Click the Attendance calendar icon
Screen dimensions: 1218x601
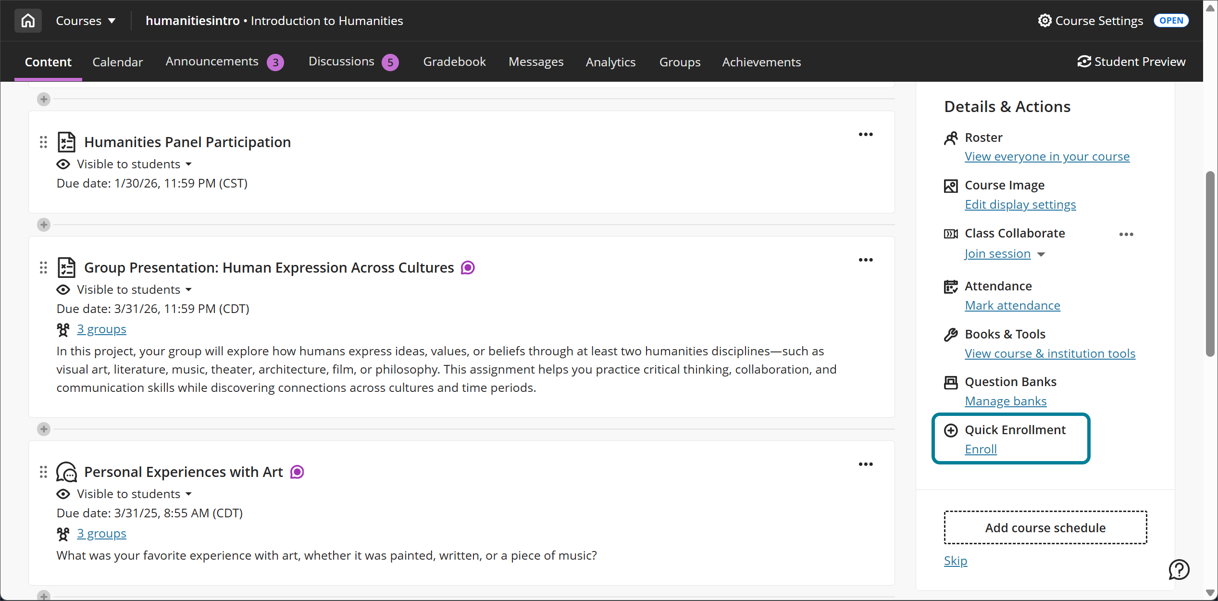click(x=951, y=287)
